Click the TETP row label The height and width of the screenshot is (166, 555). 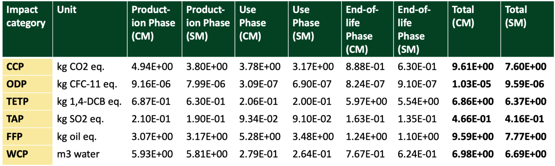click(x=17, y=102)
